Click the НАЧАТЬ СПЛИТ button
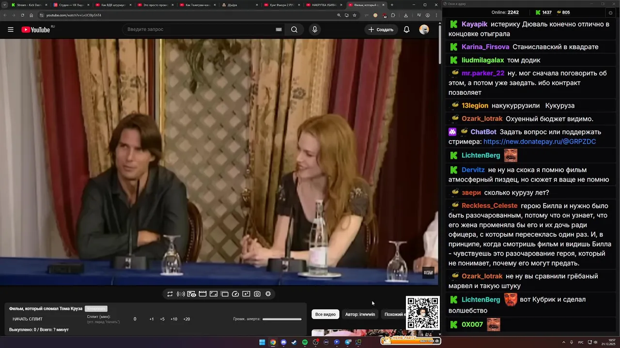The width and height of the screenshot is (620, 348). 28,319
